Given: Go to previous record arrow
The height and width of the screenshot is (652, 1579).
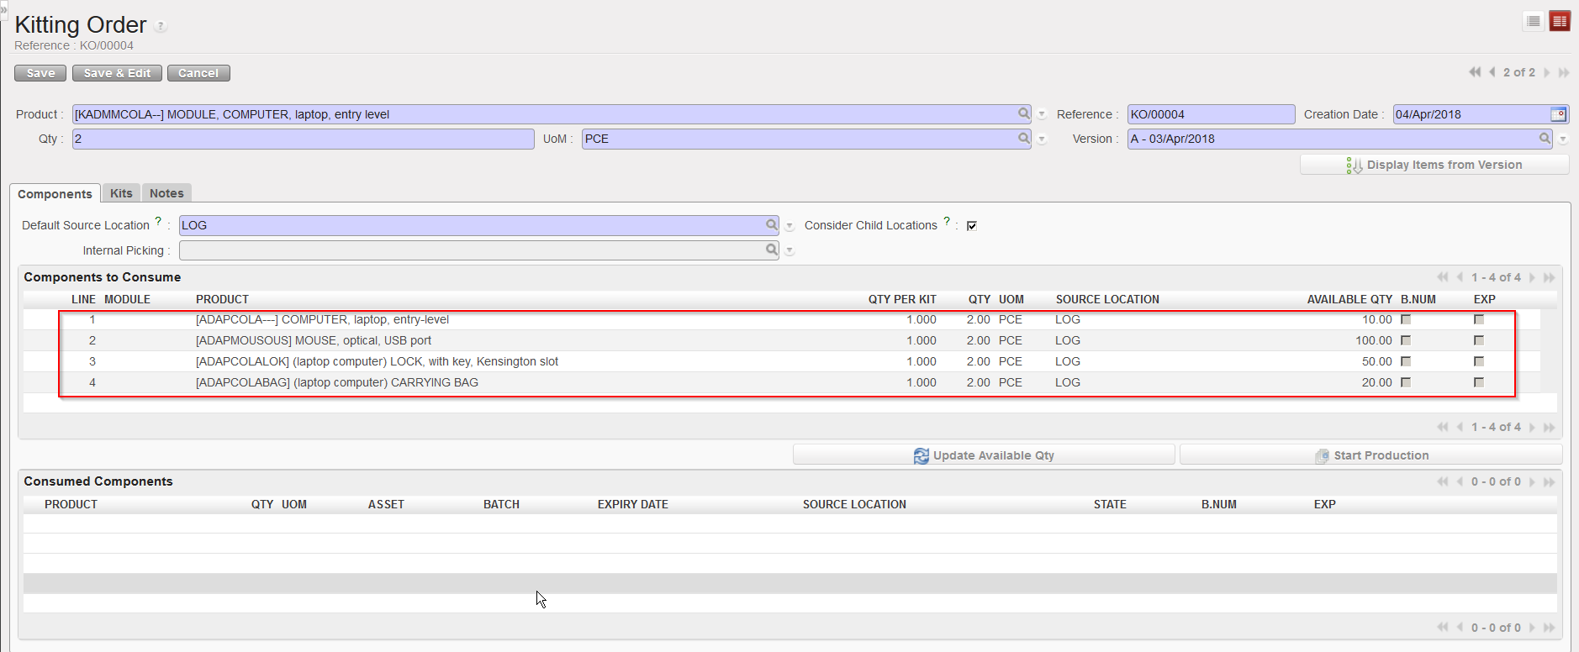Looking at the screenshot, I should click(x=1492, y=72).
